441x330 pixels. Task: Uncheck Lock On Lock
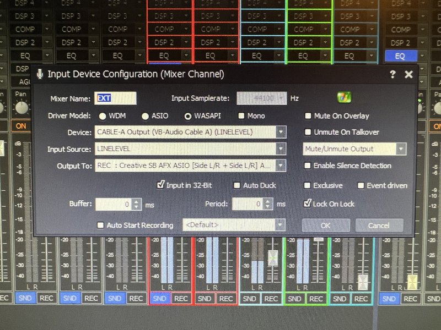click(x=308, y=203)
